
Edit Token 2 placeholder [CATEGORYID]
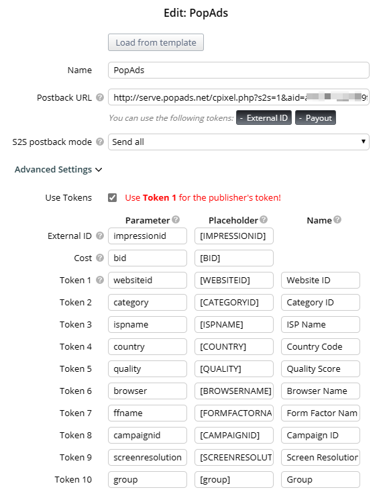pos(234,302)
